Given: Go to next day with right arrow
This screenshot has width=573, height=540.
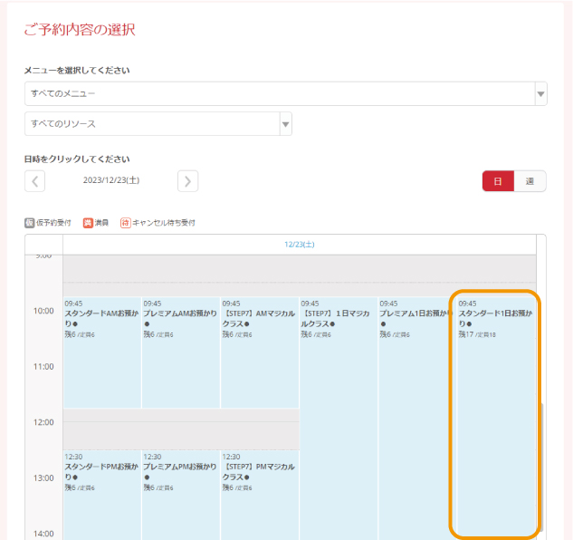Looking at the screenshot, I should [x=188, y=181].
